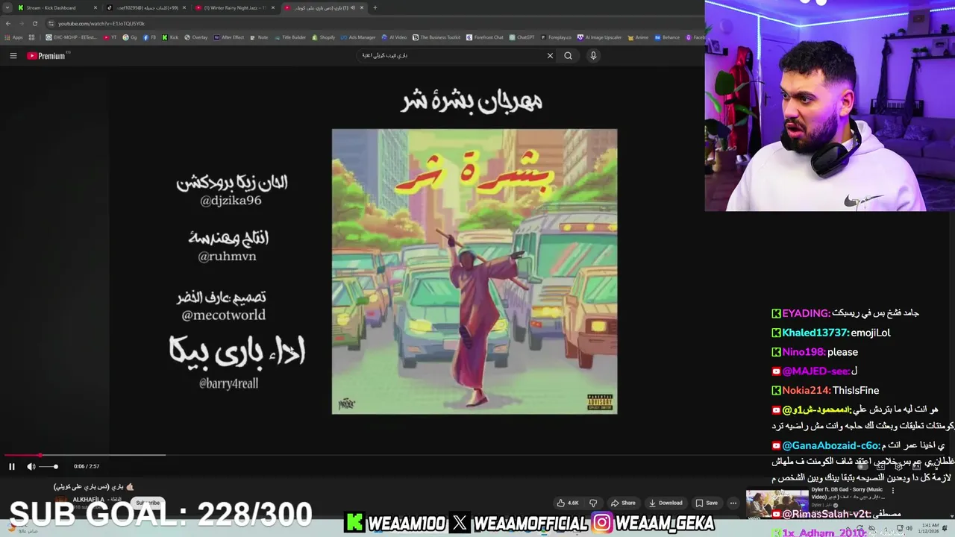Save the video to a playlist
Image resolution: width=955 pixels, height=537 pixels.
click(707, 503)
